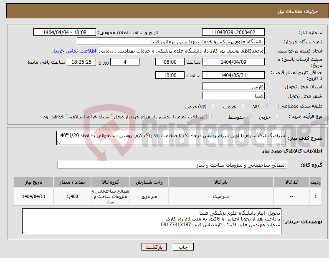Click the buyer notes textarea
This screenshot has width=329, height=258.
coord(152,221)
